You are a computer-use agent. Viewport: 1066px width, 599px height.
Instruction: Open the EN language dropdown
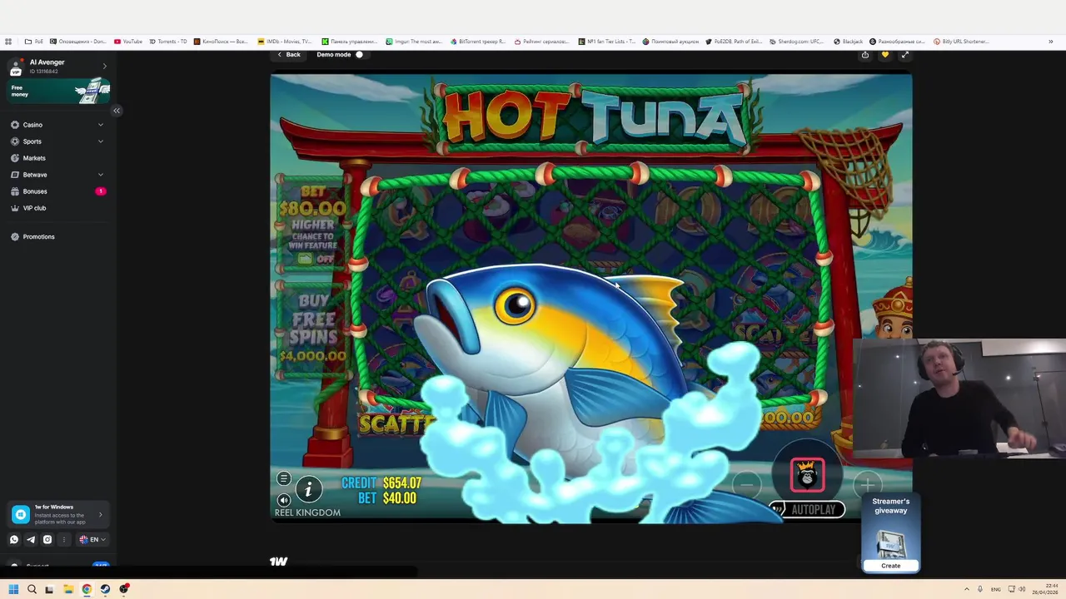point(92,540)
